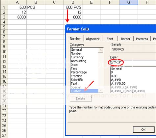Select format code 0.00
This screenshot has height=138, width=156.
[x=133, y=76]
